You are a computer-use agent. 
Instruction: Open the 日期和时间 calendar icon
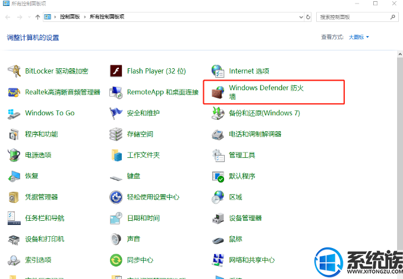[x=116, y=218]
